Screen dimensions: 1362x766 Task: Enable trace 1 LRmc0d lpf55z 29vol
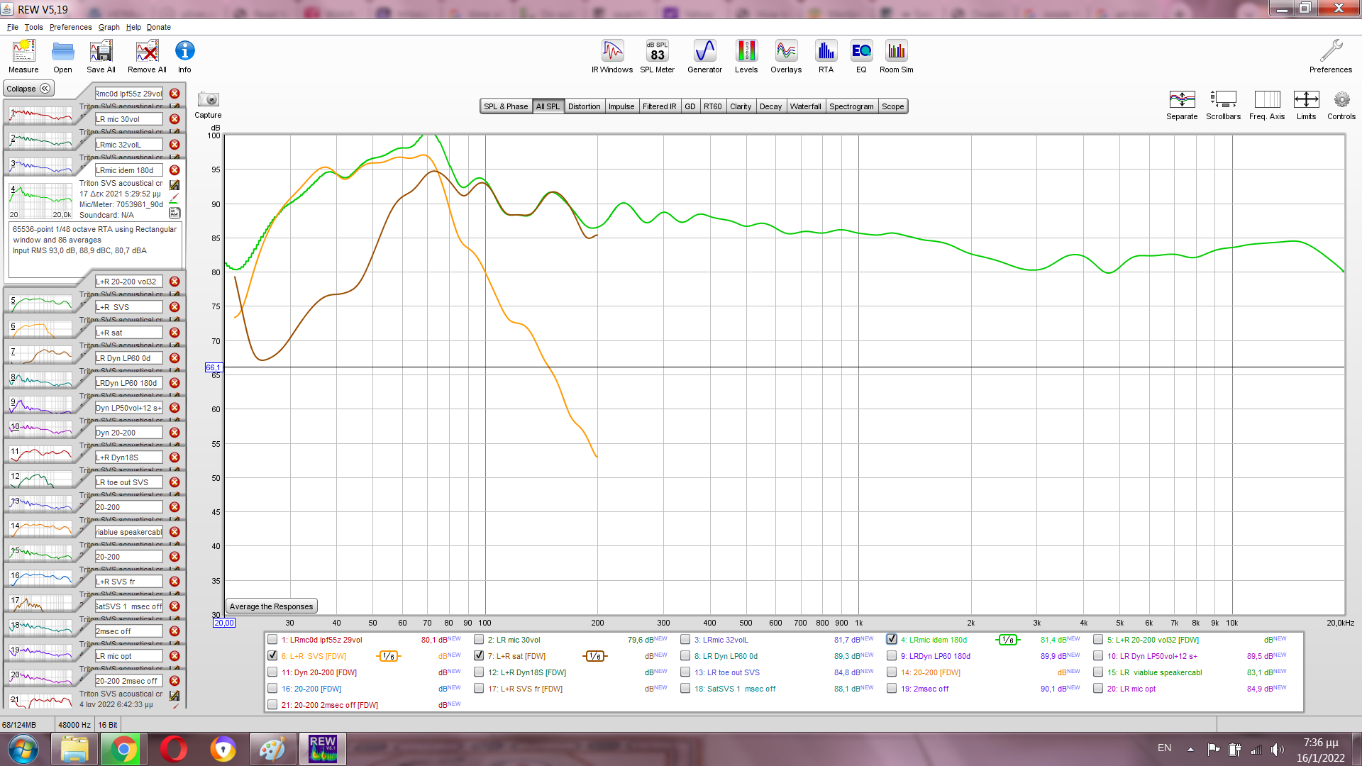coord(272,640)
